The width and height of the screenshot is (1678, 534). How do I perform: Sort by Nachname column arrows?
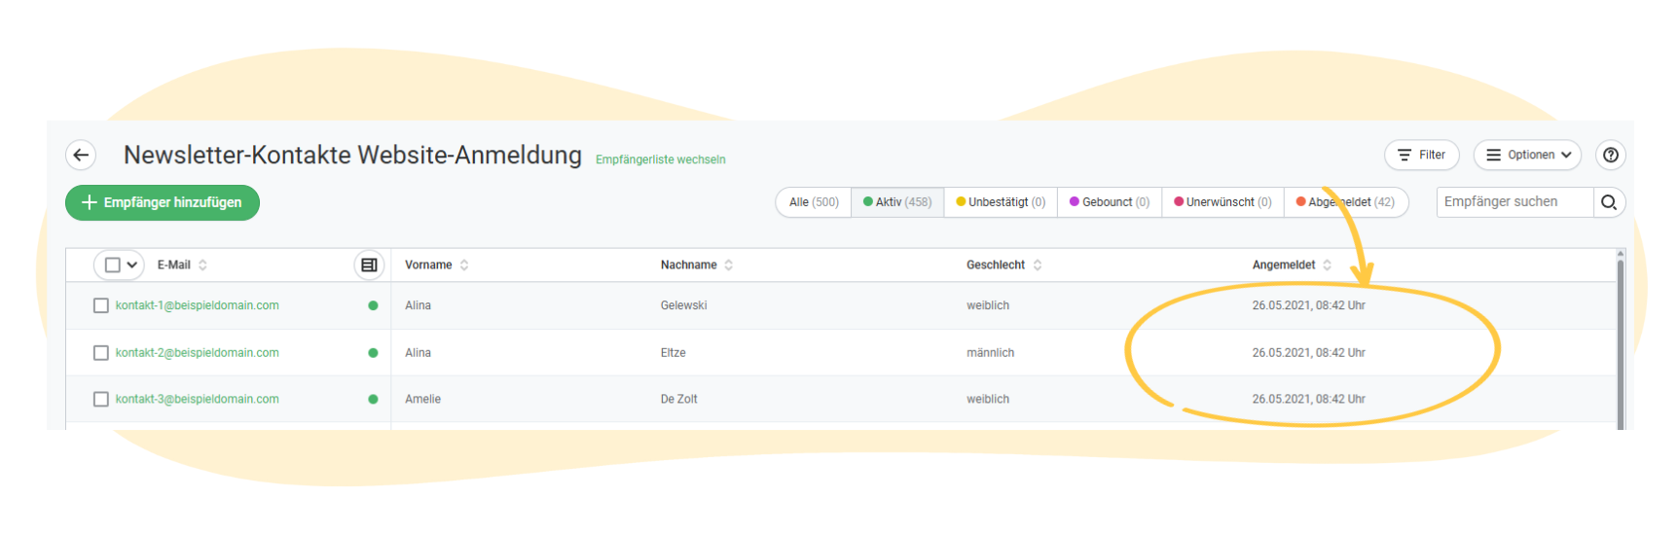pyautogui.click(x=729, y=265)
